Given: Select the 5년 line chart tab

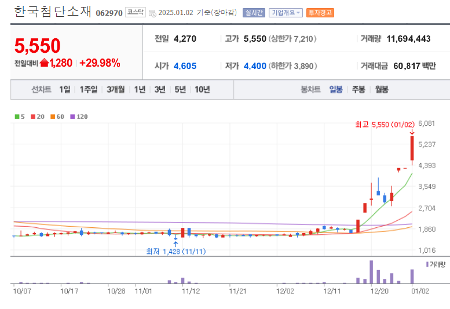Looking at the screenshot, I should tap(180, 90).
